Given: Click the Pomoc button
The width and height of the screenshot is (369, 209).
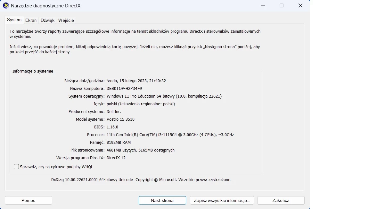Looking at the screenshot, I should [x=28, y=200].
